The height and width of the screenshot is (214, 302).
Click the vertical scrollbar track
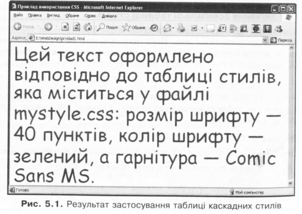click(291, 115)
